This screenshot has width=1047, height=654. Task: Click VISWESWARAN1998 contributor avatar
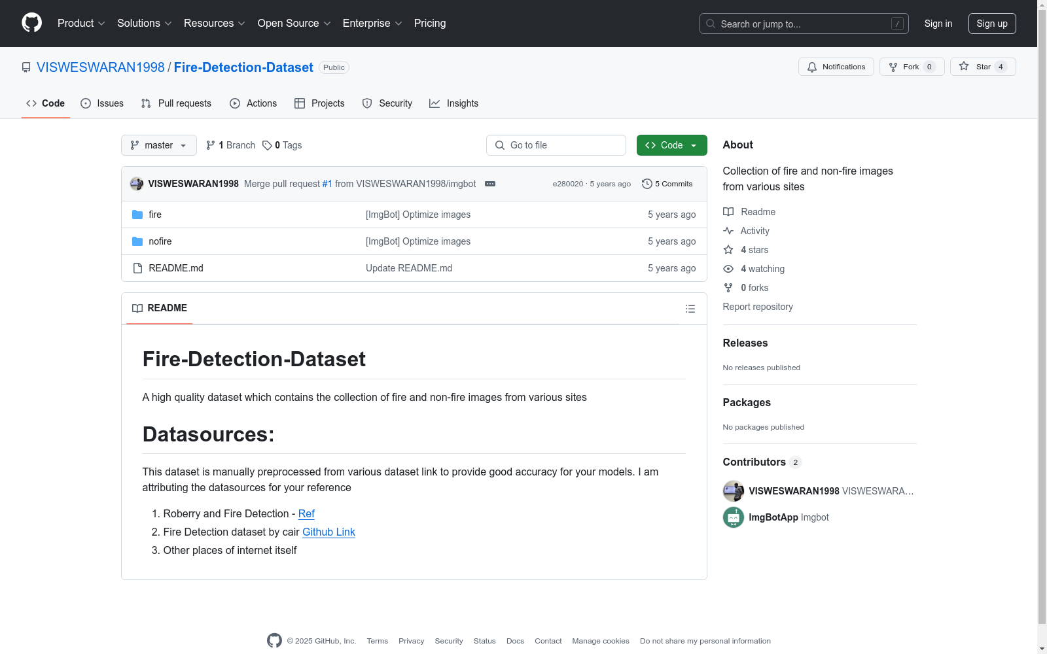(734, 491)
